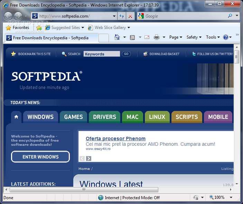Click the Read Mail icon
Screen dimensions: 243x204
tap(147, 37)
